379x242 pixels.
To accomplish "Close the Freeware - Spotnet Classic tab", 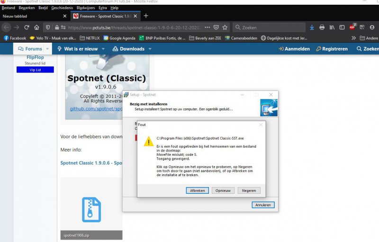I will pos(135,16).
